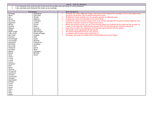Click the vocabulary word 'Tally chart'

click(x=13, y=33)
